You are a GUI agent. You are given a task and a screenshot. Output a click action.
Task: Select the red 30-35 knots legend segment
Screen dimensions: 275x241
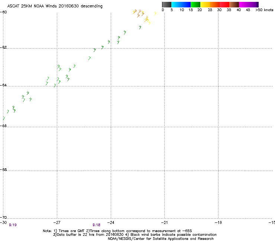[x=224, y=4]
